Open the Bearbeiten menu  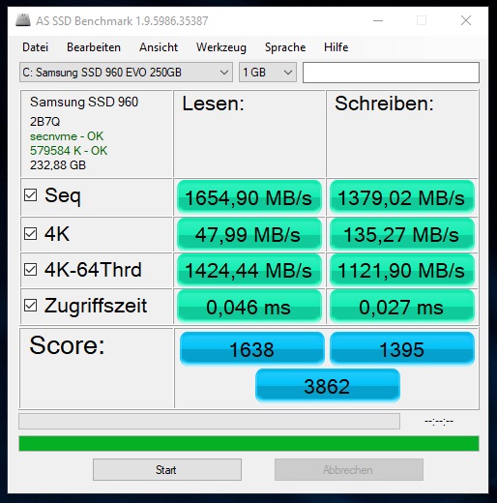[x=94, y=47]
